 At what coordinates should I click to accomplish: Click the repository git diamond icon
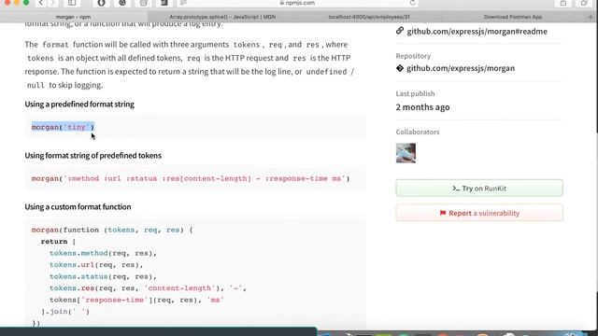point(400,68)
